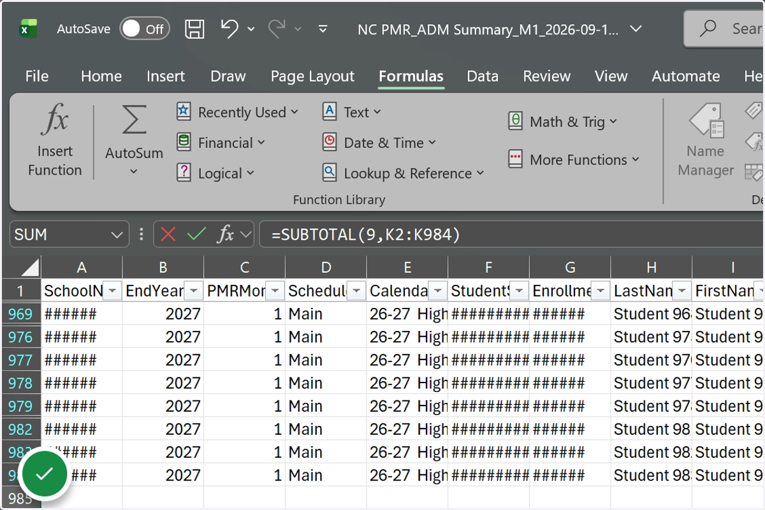Open the Automate tab

686,76
